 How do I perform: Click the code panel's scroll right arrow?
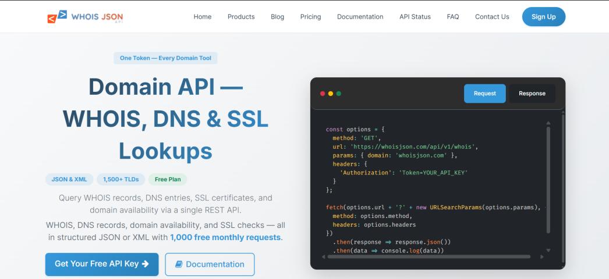coord(540,256)
